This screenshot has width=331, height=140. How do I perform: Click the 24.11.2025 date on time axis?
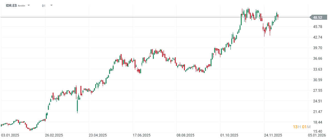[273, 135]
